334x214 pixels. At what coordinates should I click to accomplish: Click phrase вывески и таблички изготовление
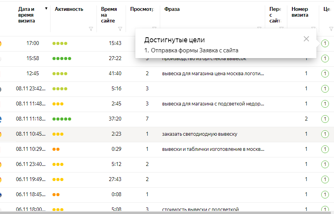pos(213,149)
